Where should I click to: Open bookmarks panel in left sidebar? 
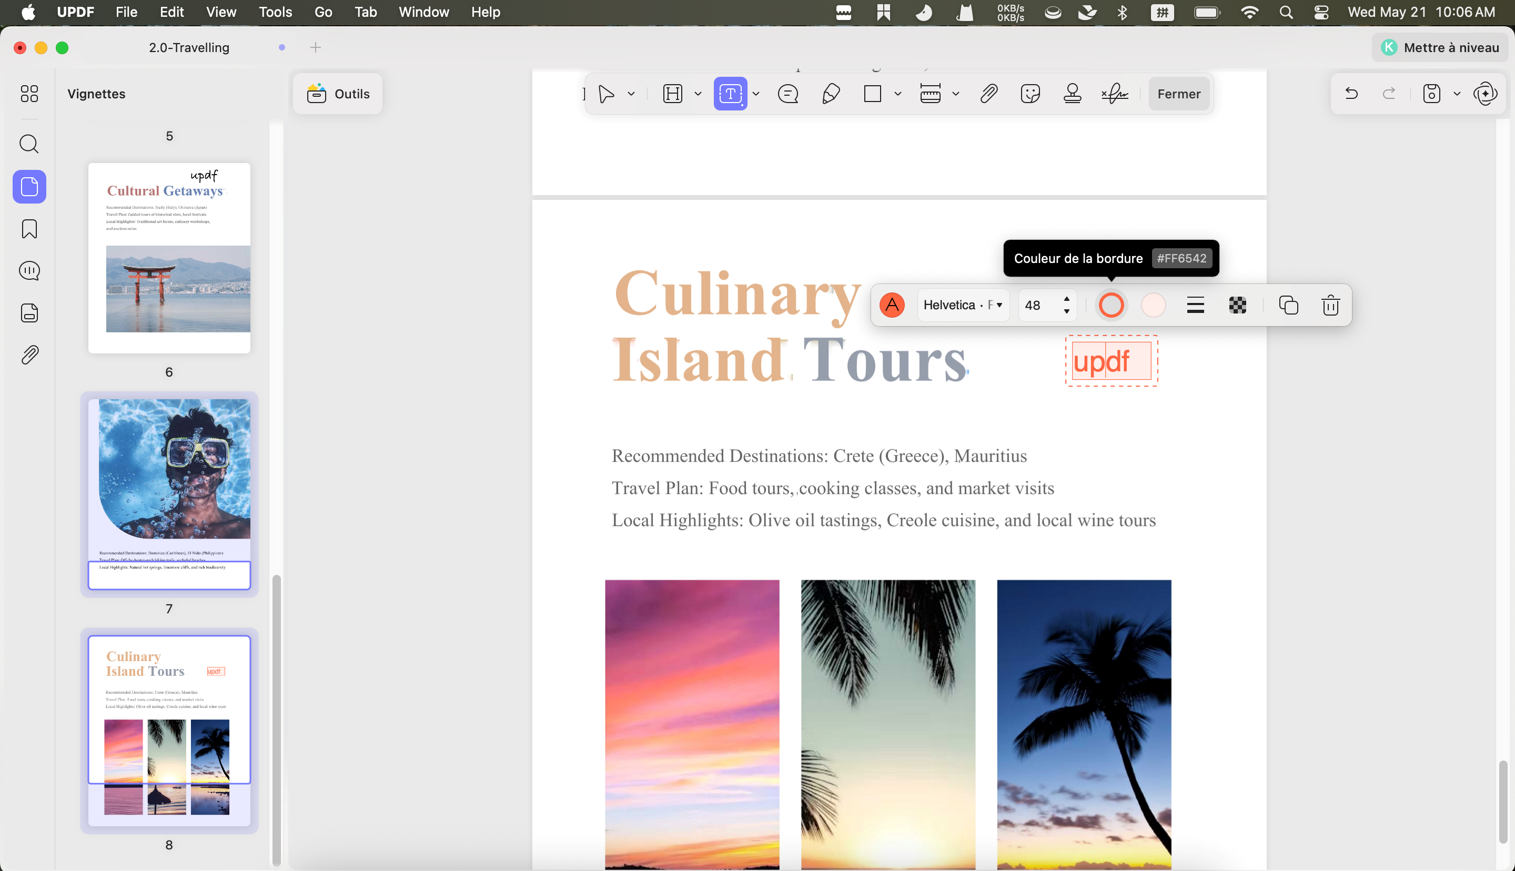(29, 228)
